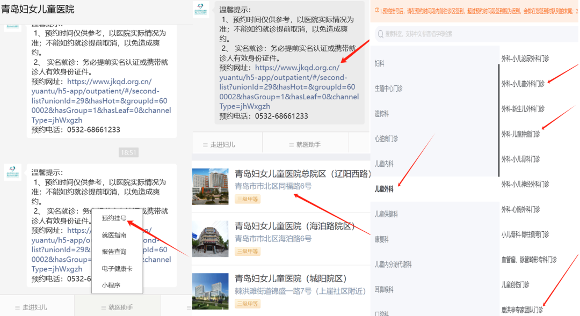Open the 走进妇儿 tab below the popup menu

37,307
